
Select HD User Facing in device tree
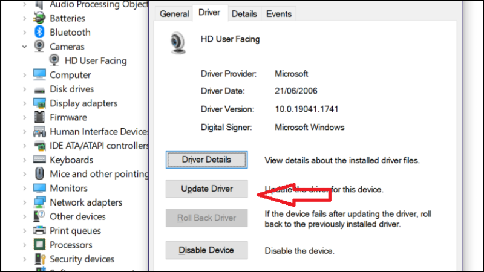point(96,61)
